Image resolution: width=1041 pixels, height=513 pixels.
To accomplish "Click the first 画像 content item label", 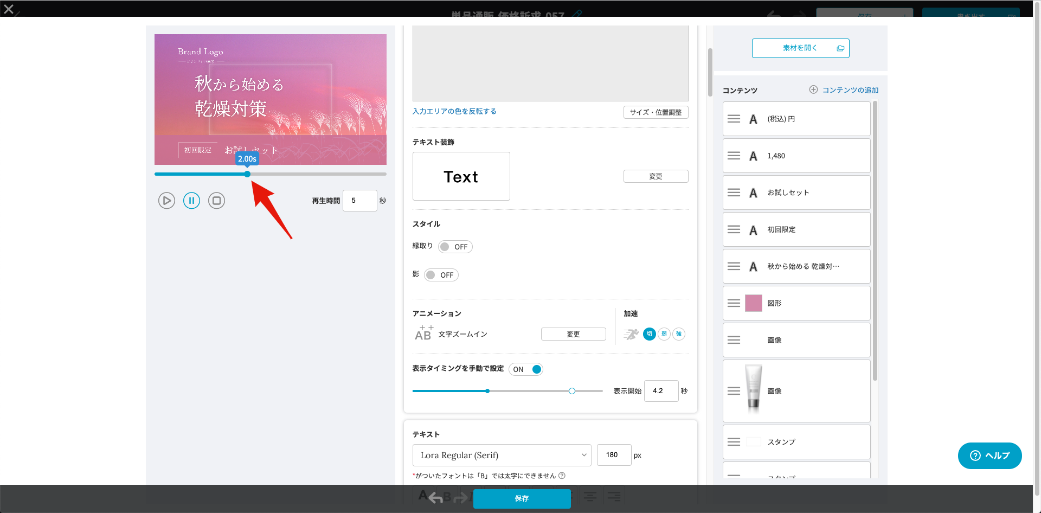I will tap(774, 340).
